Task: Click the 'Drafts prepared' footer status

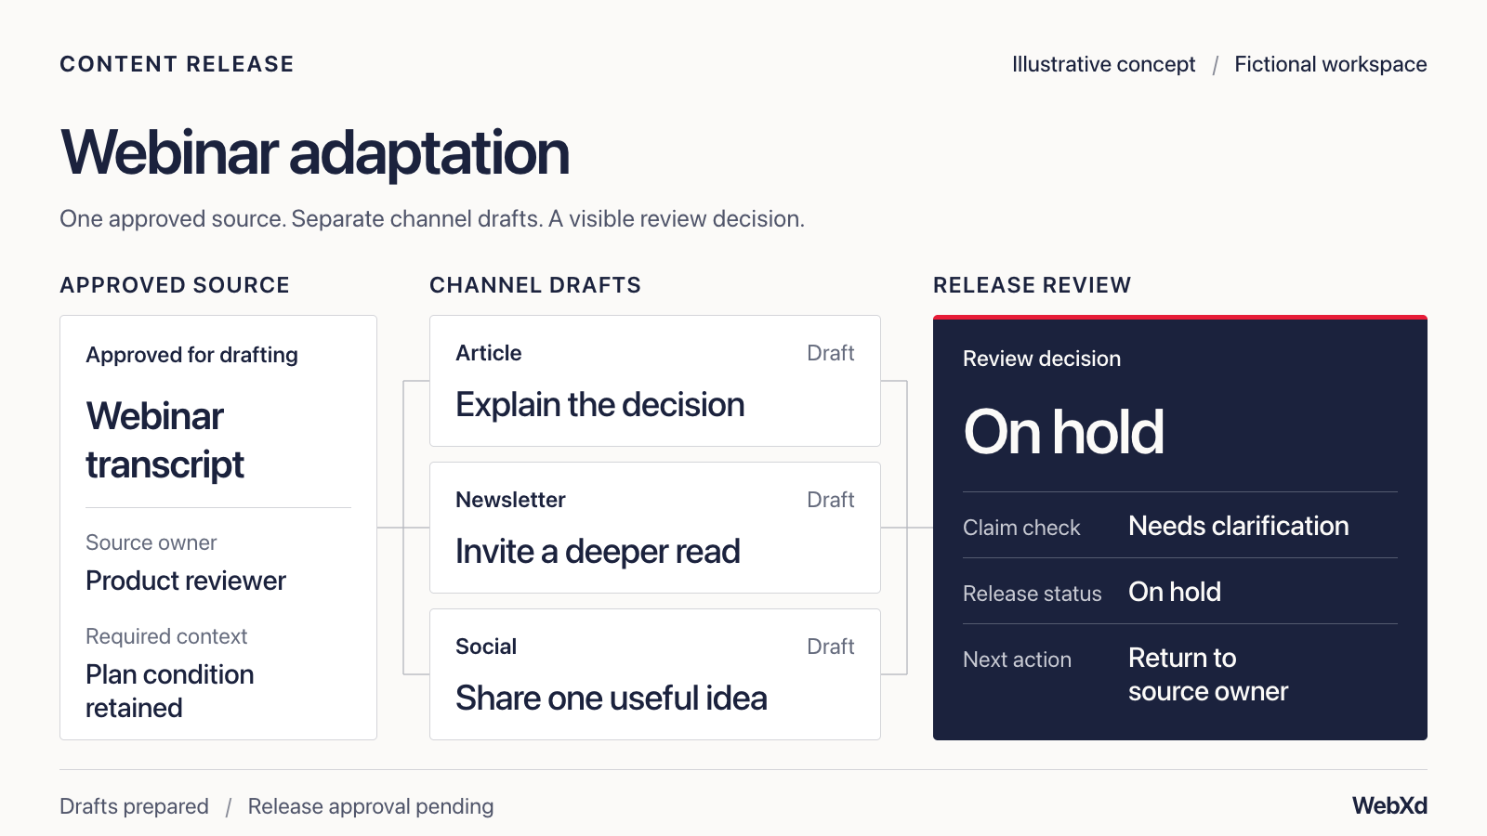Action: click(x=134, y=806)
